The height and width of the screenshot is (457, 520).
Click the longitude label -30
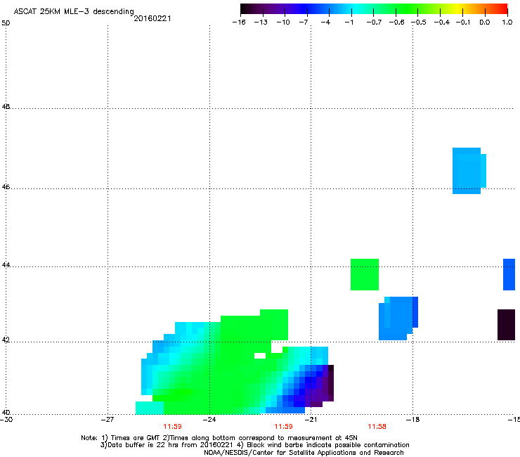pos(6,420)
